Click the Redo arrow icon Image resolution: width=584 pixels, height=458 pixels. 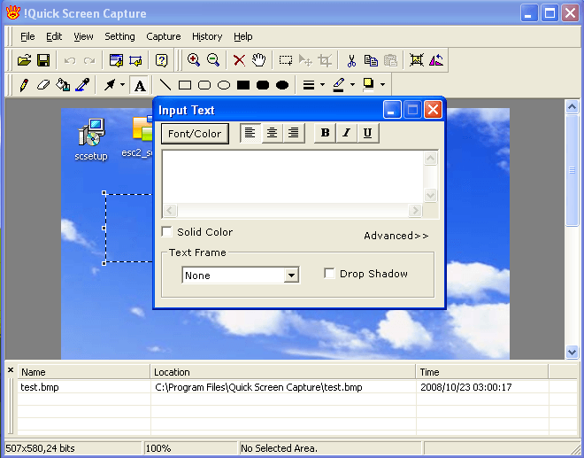coord(89,60)
